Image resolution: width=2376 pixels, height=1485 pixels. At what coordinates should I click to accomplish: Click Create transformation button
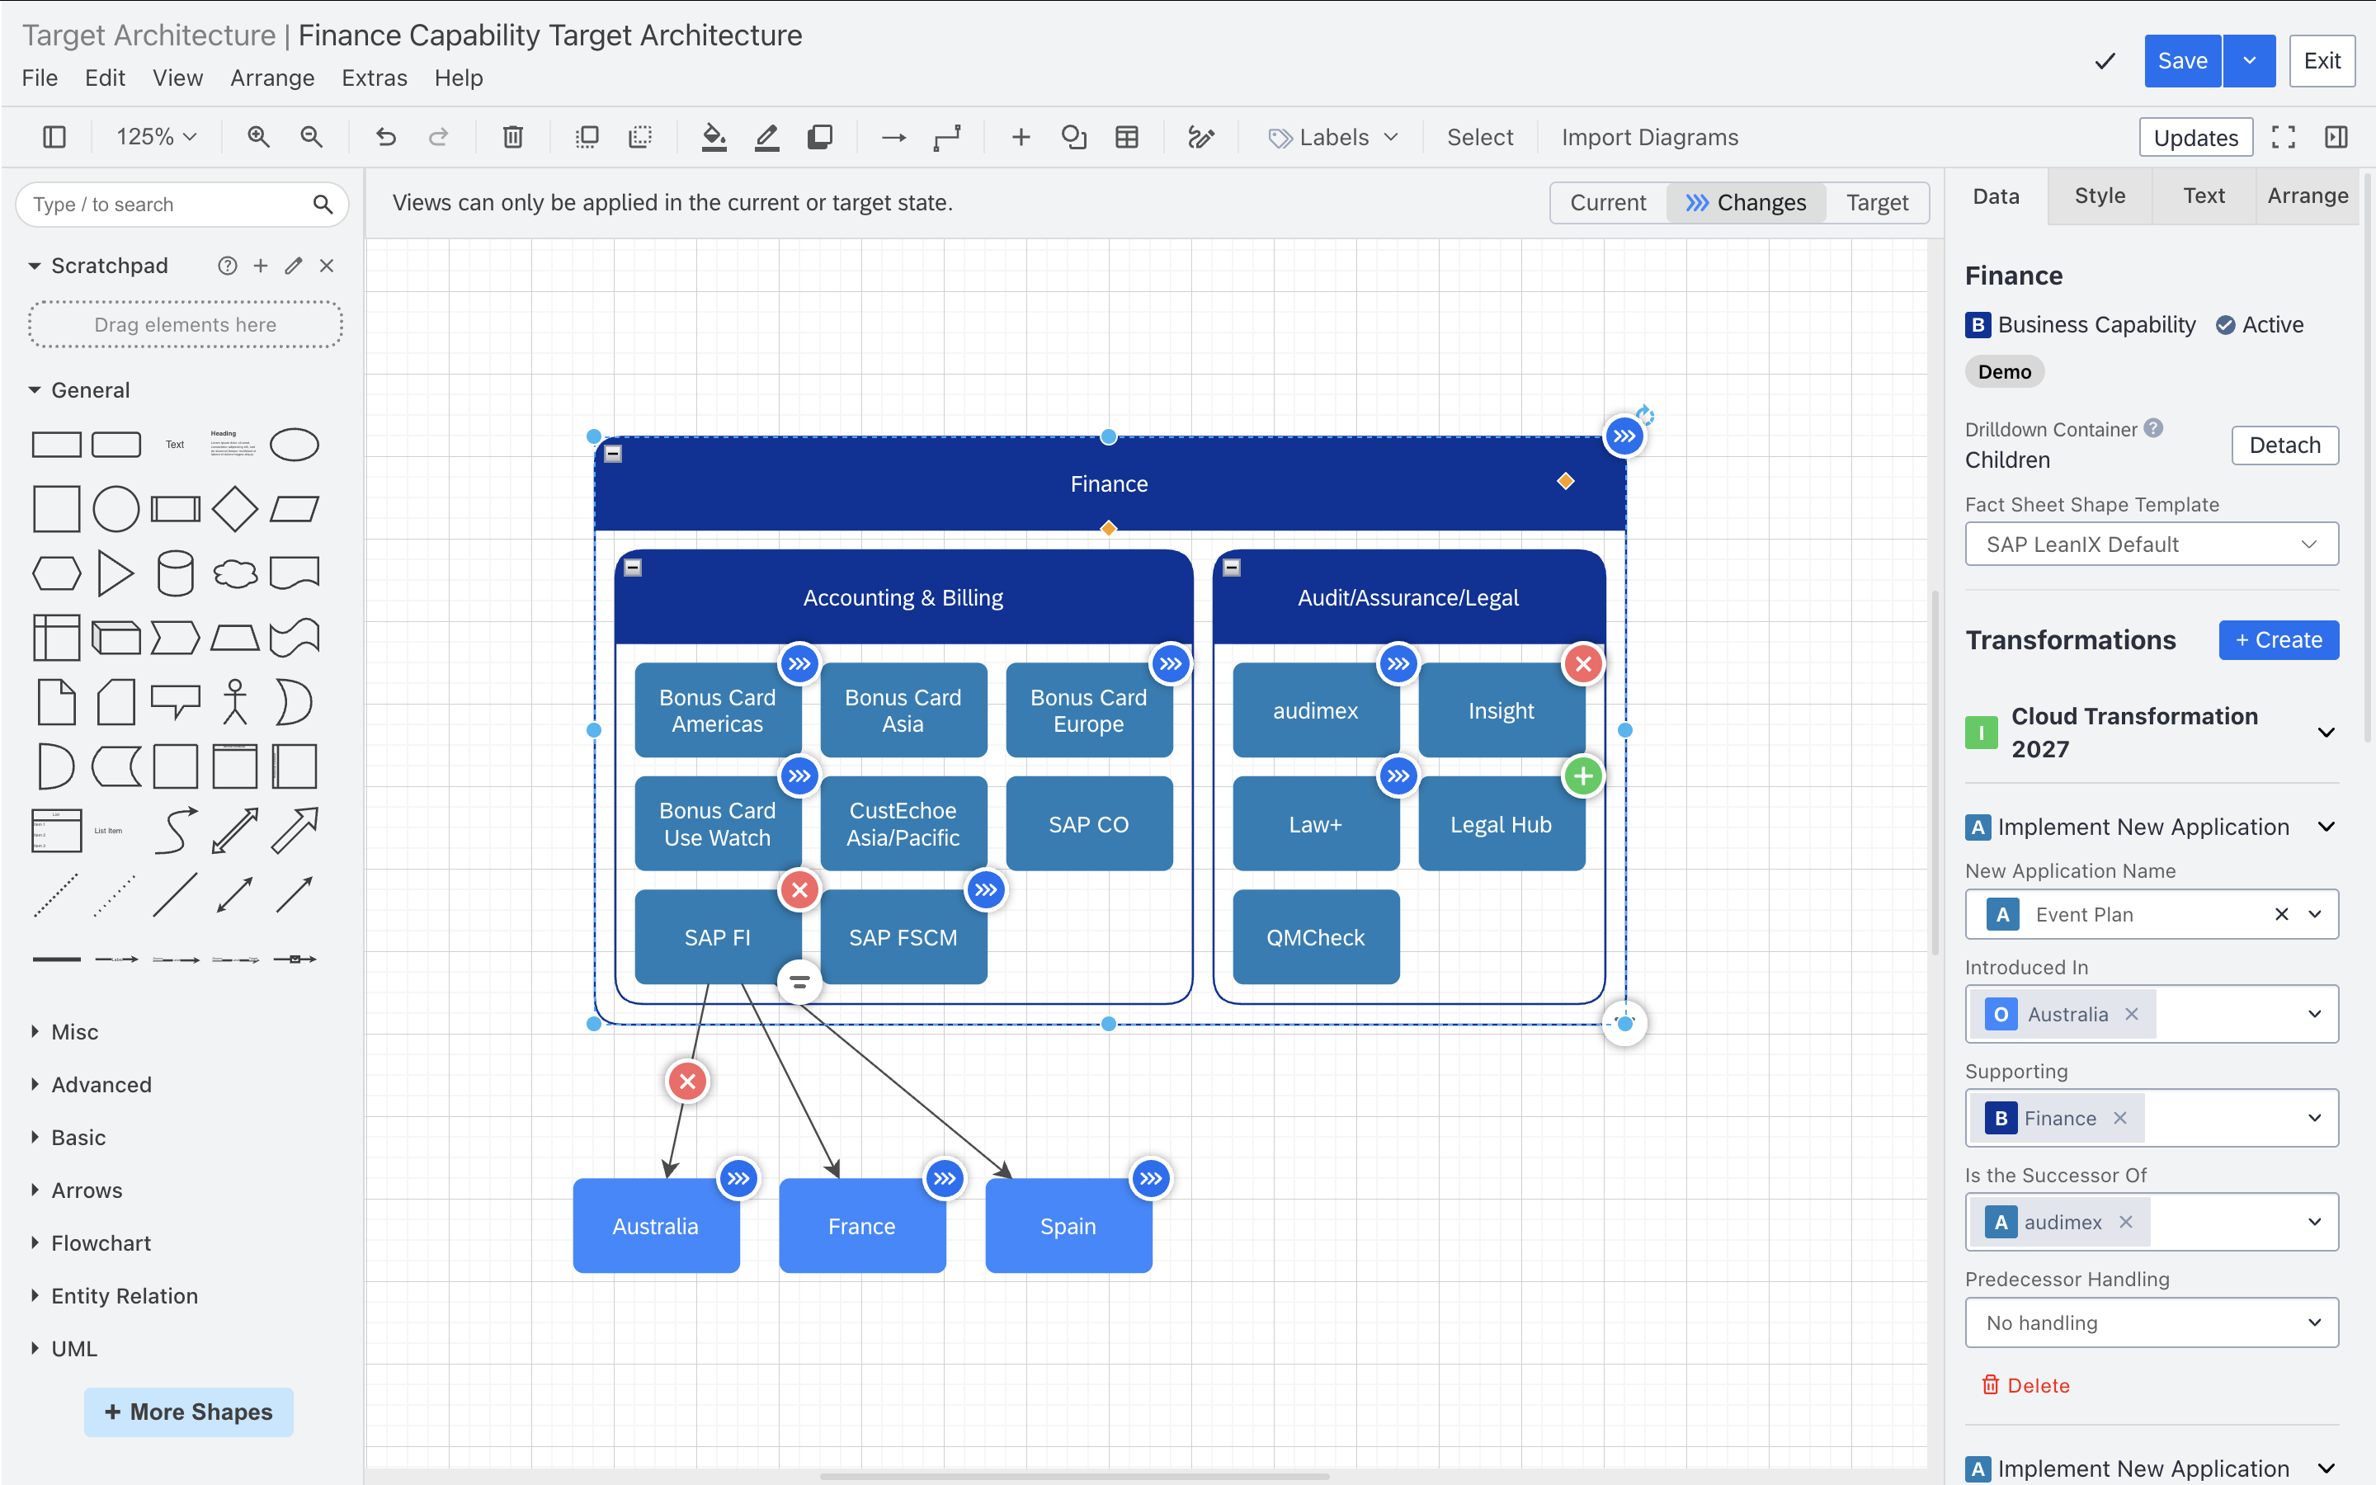2278,639
